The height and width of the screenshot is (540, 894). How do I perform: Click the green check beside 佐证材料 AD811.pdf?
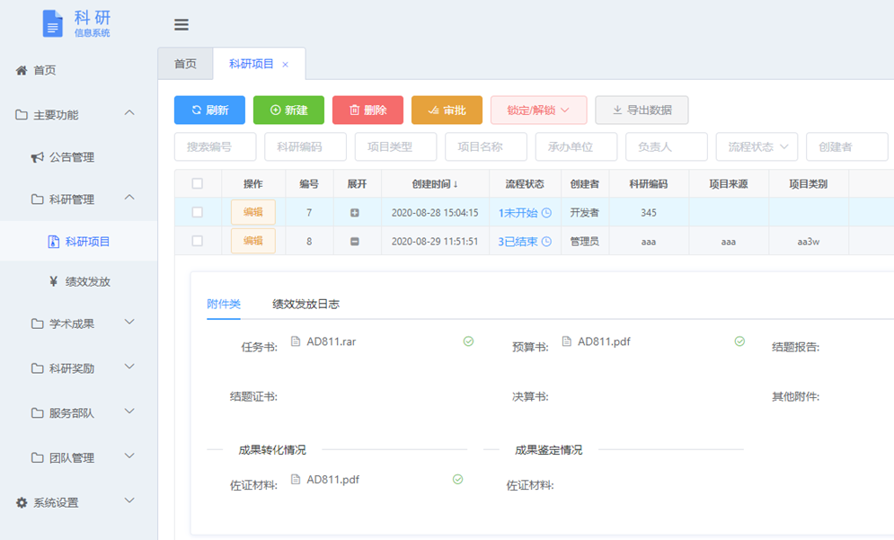(457, 479)
